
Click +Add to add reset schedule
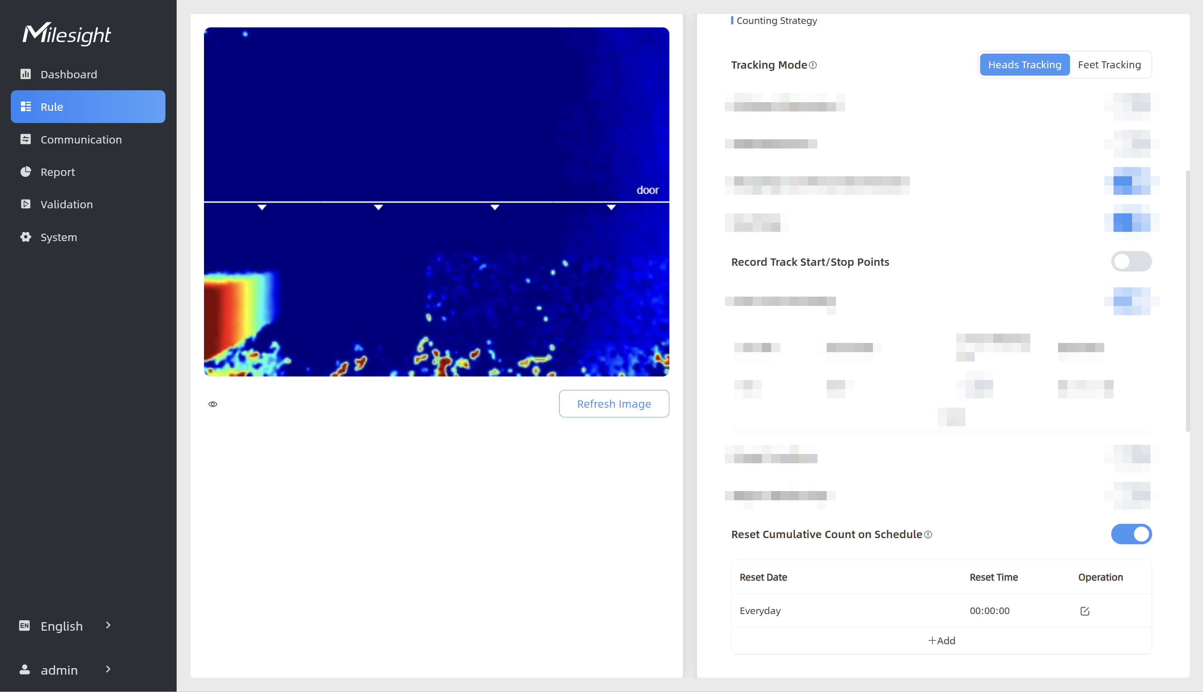tap(941, 640)
